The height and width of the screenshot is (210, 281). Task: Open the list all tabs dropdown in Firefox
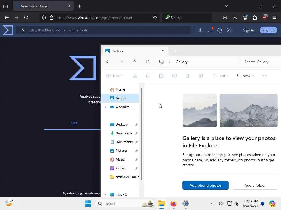pyautogui.click(x=227, y=6)
